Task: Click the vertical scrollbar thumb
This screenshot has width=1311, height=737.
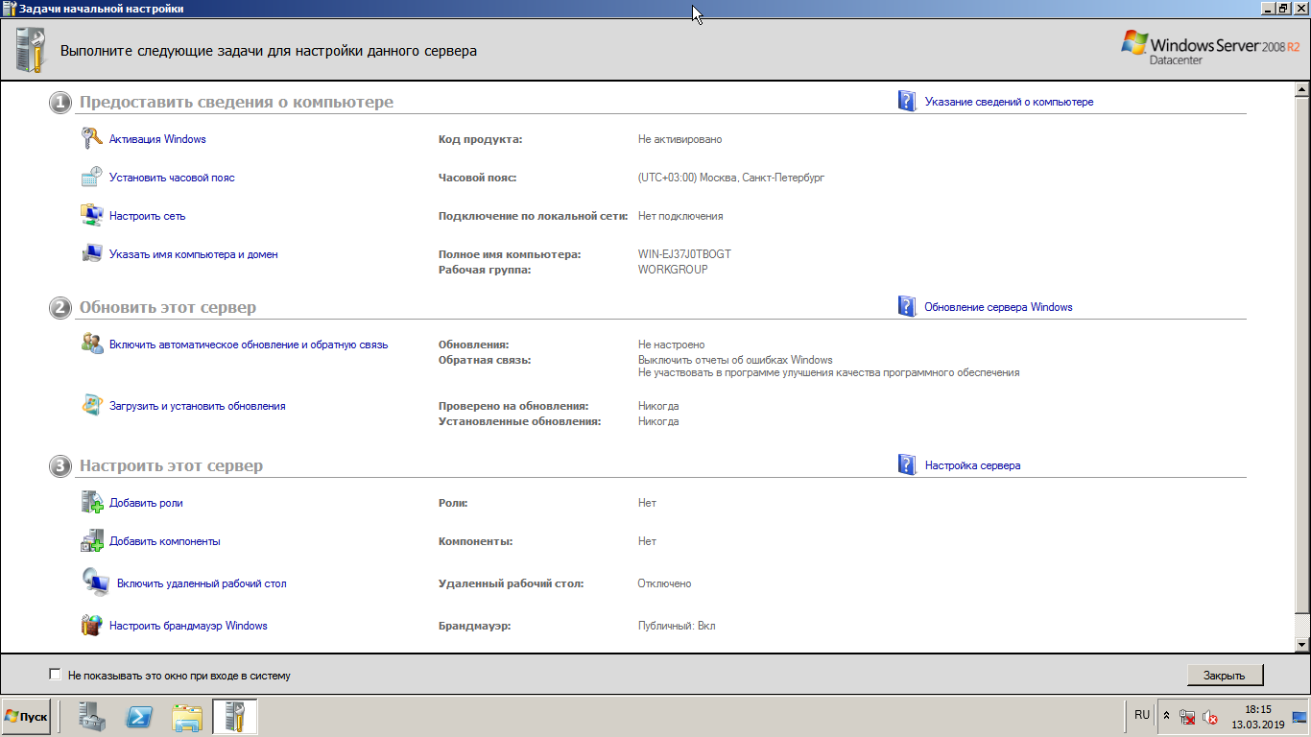Action: click(1302, 355)
